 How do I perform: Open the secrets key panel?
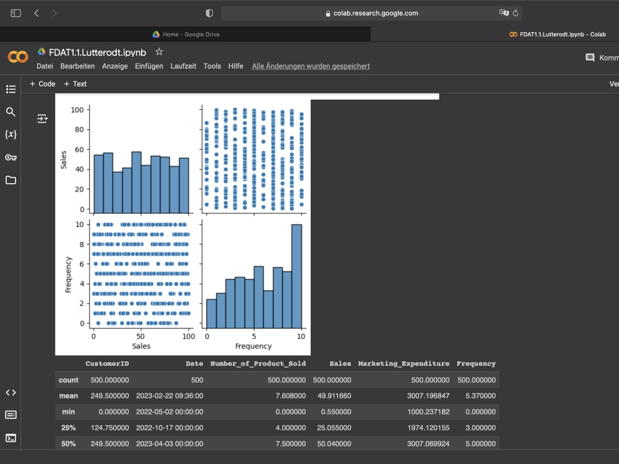point(11,157)
